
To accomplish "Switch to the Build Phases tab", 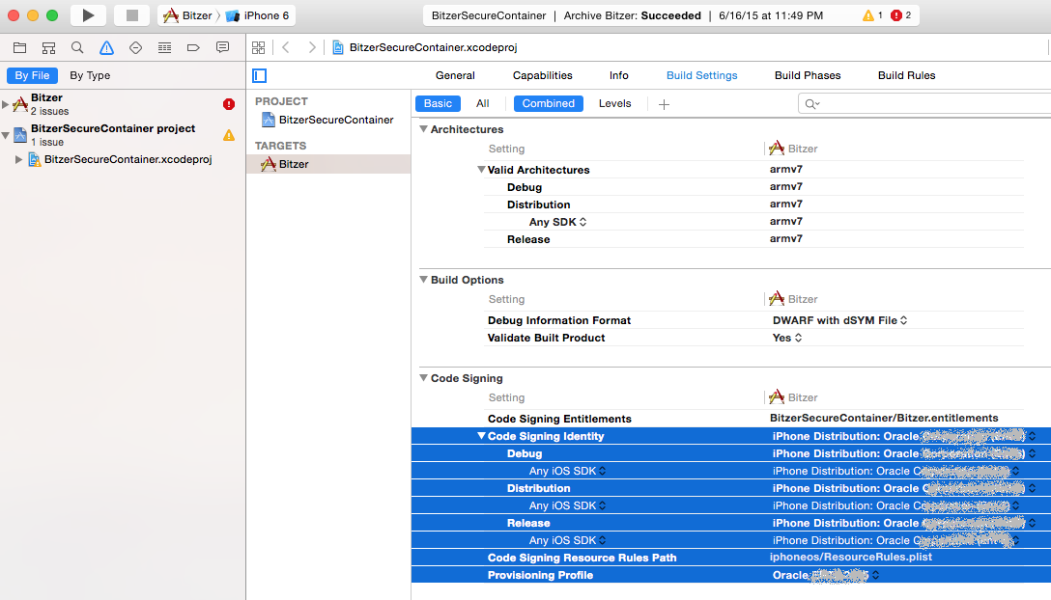I will point(808,74).
